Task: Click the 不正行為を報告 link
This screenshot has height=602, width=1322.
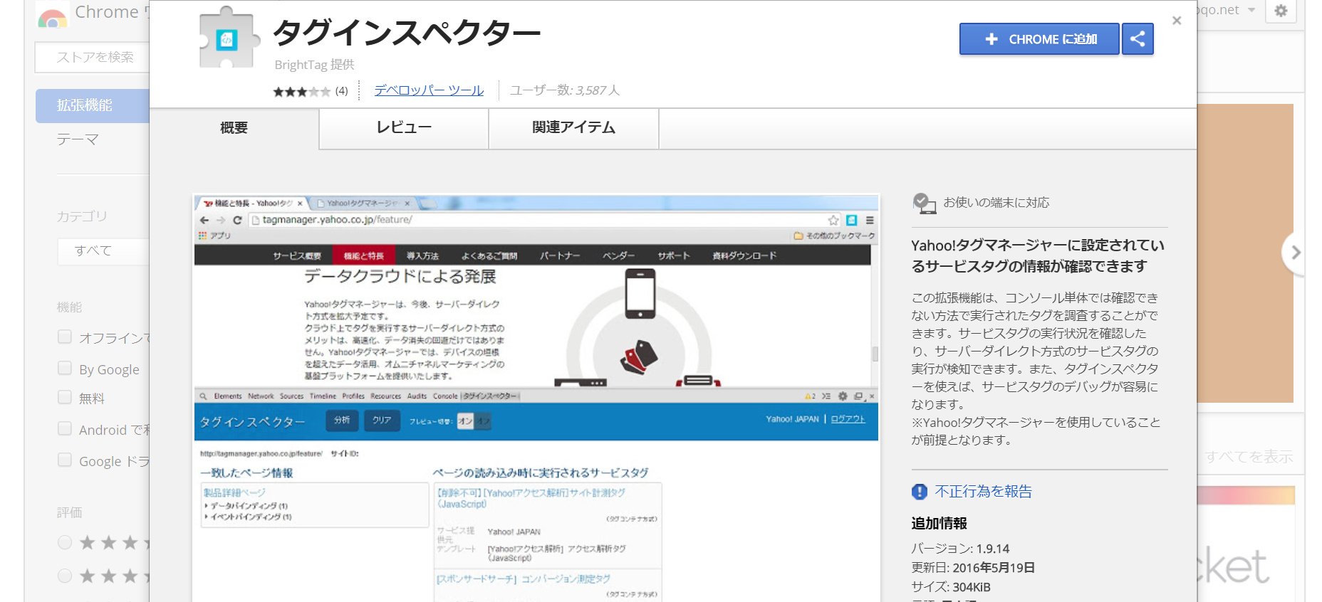Action: (x=983, y=492)
